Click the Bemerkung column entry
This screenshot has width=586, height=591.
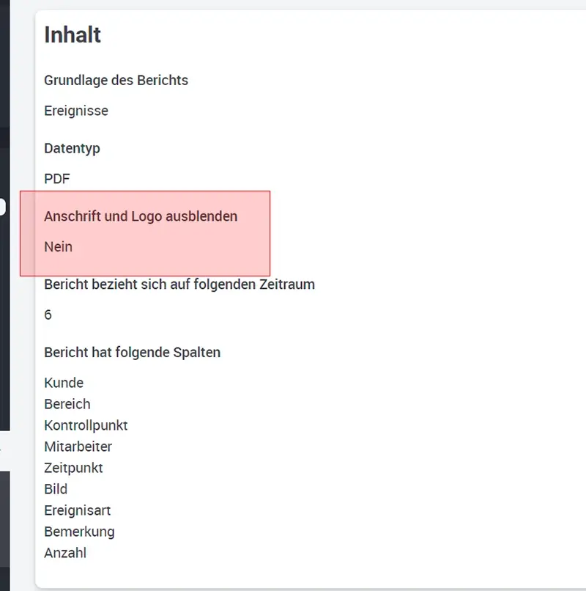click(79, 532)
